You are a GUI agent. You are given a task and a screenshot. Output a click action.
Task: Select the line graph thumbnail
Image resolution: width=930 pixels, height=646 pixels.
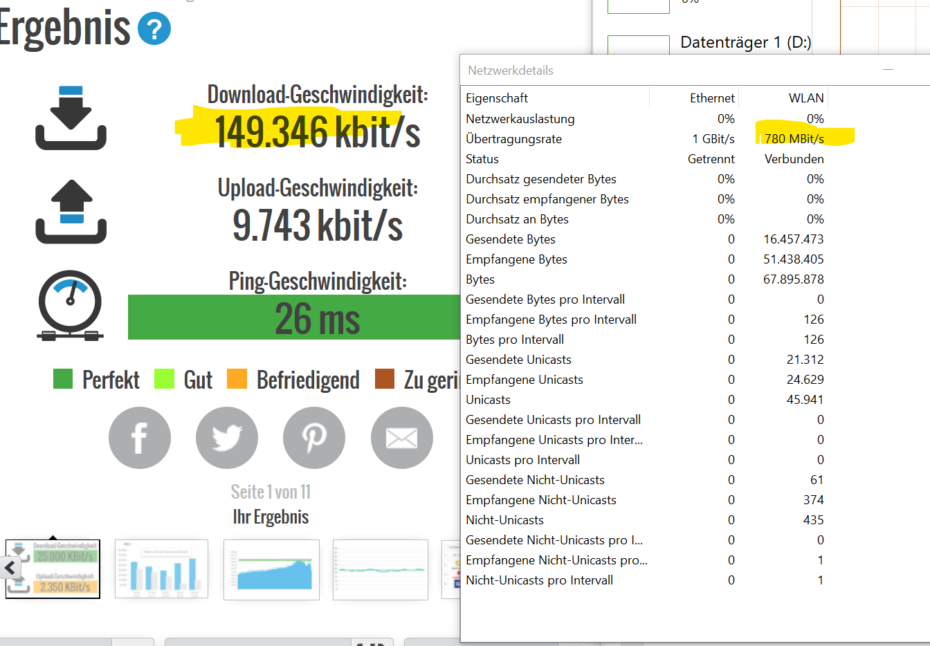click(380, 569)
